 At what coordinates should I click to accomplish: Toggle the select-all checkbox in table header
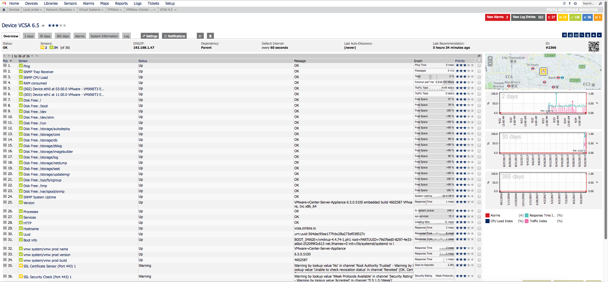479,61
